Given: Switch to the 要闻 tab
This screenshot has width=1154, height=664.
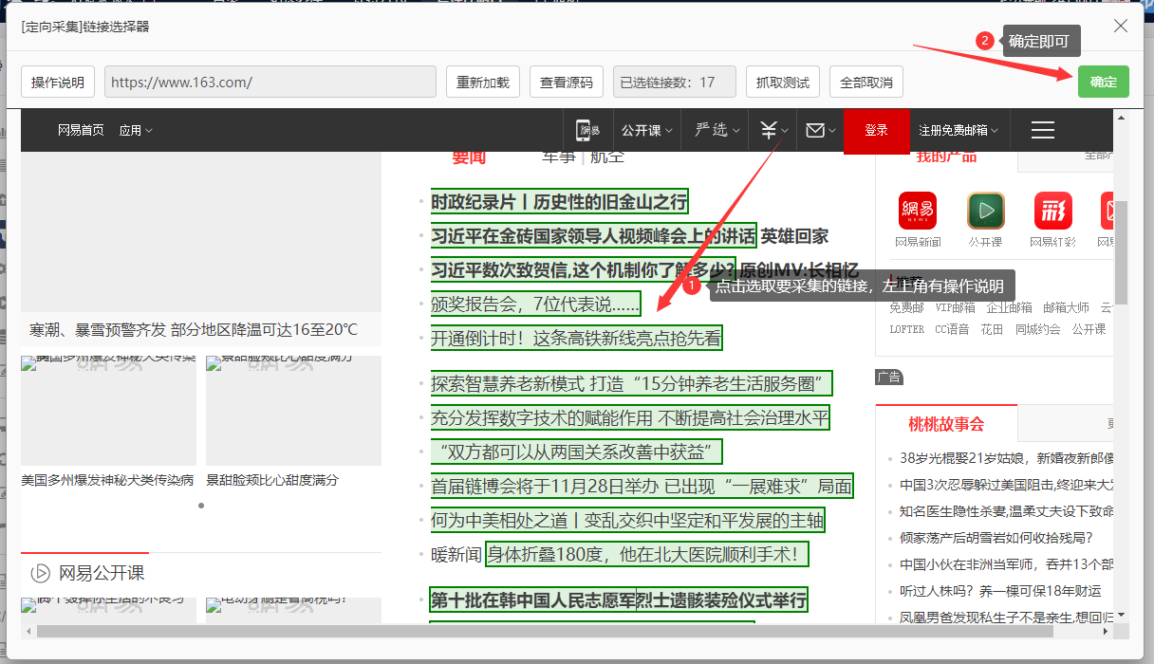Looking at the screenshot, I should click(469, 157).
